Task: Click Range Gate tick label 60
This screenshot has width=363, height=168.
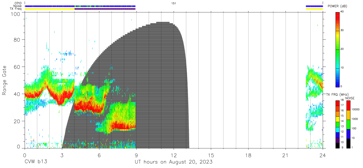Action: click(x=17, y=67)
